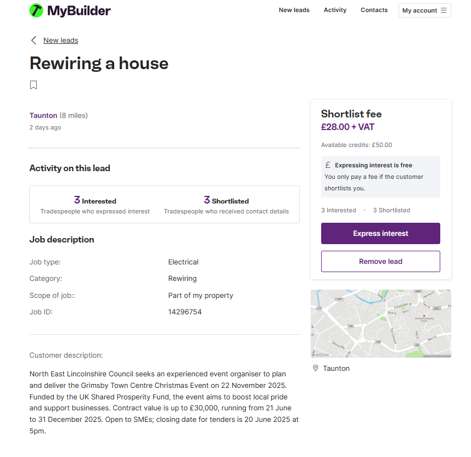Click the pound sign icon in fee notice

328,165
